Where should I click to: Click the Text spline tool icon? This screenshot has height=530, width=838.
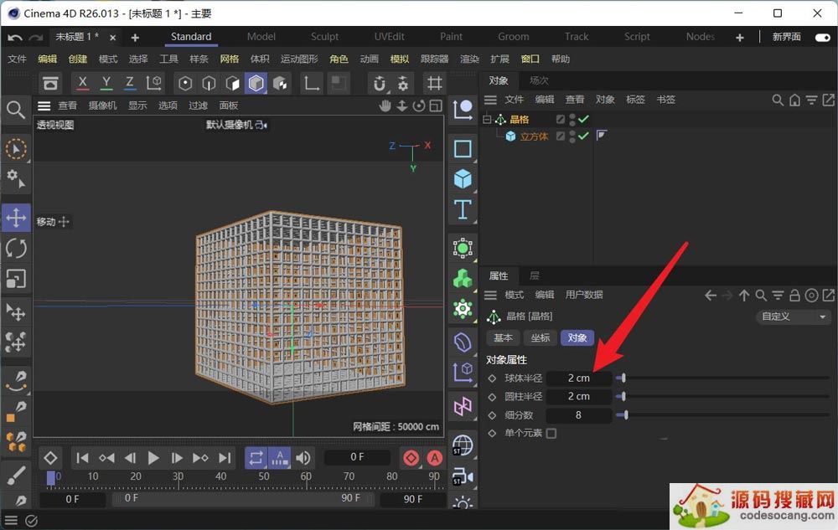[463, 209]
